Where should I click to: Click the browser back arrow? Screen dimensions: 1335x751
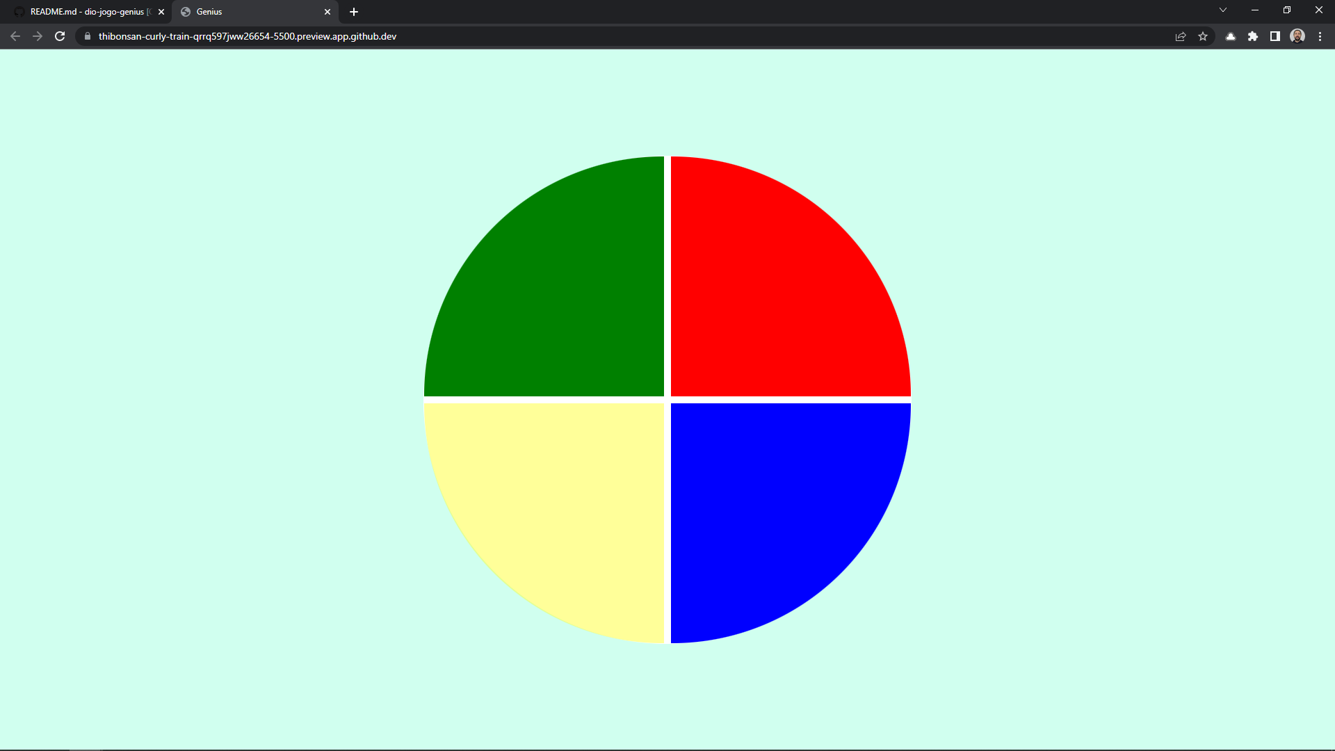(x=15, y=36)
